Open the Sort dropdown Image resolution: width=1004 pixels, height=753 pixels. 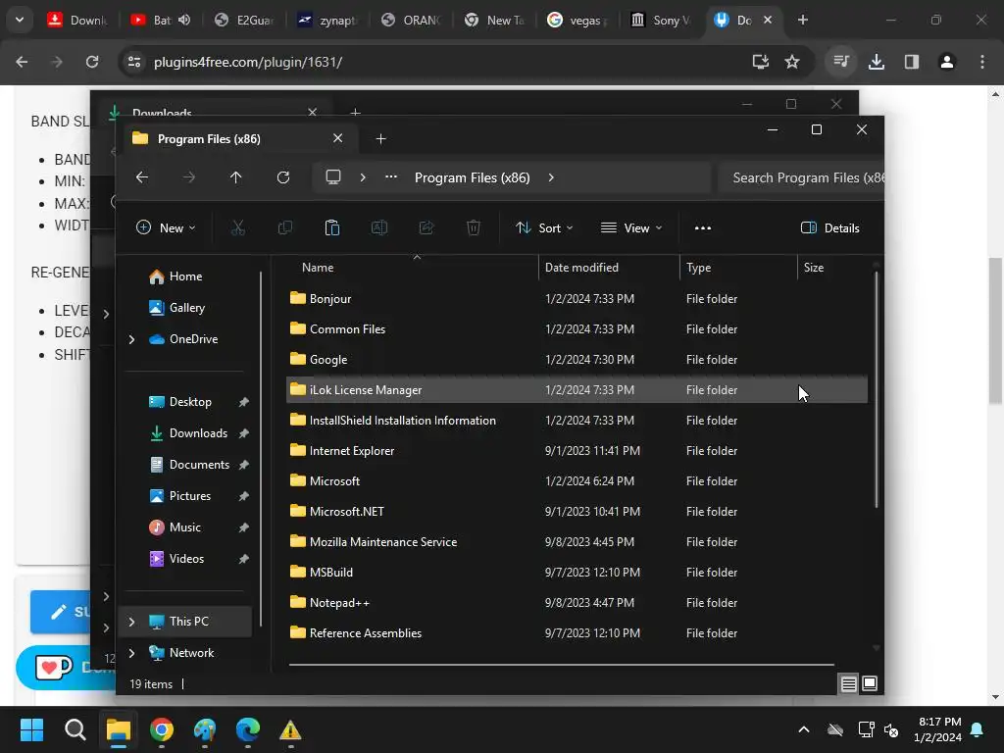(x=544, y=227)
